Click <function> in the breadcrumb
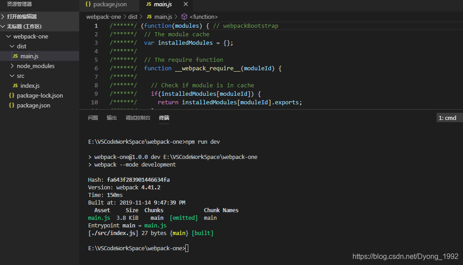Viewport: 463px width, 265px height. tap(204, 17)
